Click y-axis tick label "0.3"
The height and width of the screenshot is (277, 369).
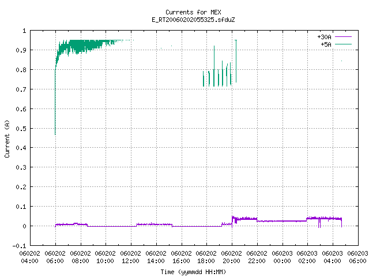click(x=21, y=167)
